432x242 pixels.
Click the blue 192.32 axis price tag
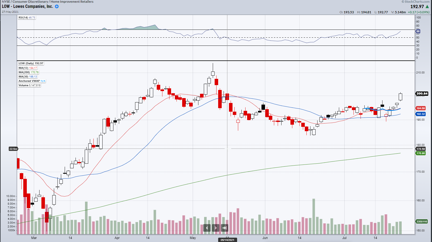coord(421,114)
